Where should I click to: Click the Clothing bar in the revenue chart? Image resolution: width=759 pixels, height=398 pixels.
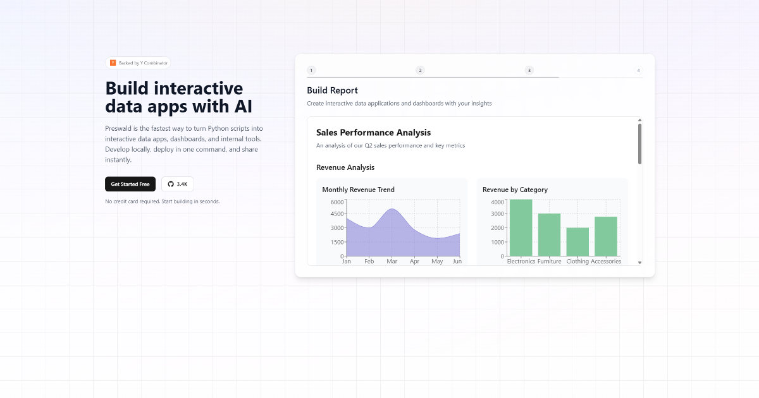(577, 241)
